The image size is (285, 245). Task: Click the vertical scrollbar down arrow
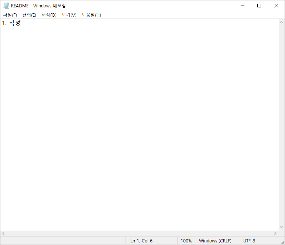(282, 227)
